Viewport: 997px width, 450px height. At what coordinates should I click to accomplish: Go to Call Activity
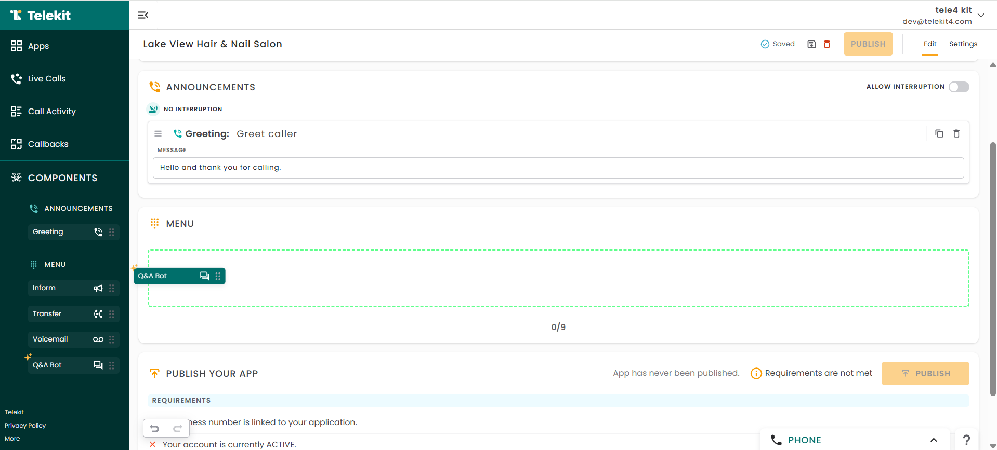[44, 111]
